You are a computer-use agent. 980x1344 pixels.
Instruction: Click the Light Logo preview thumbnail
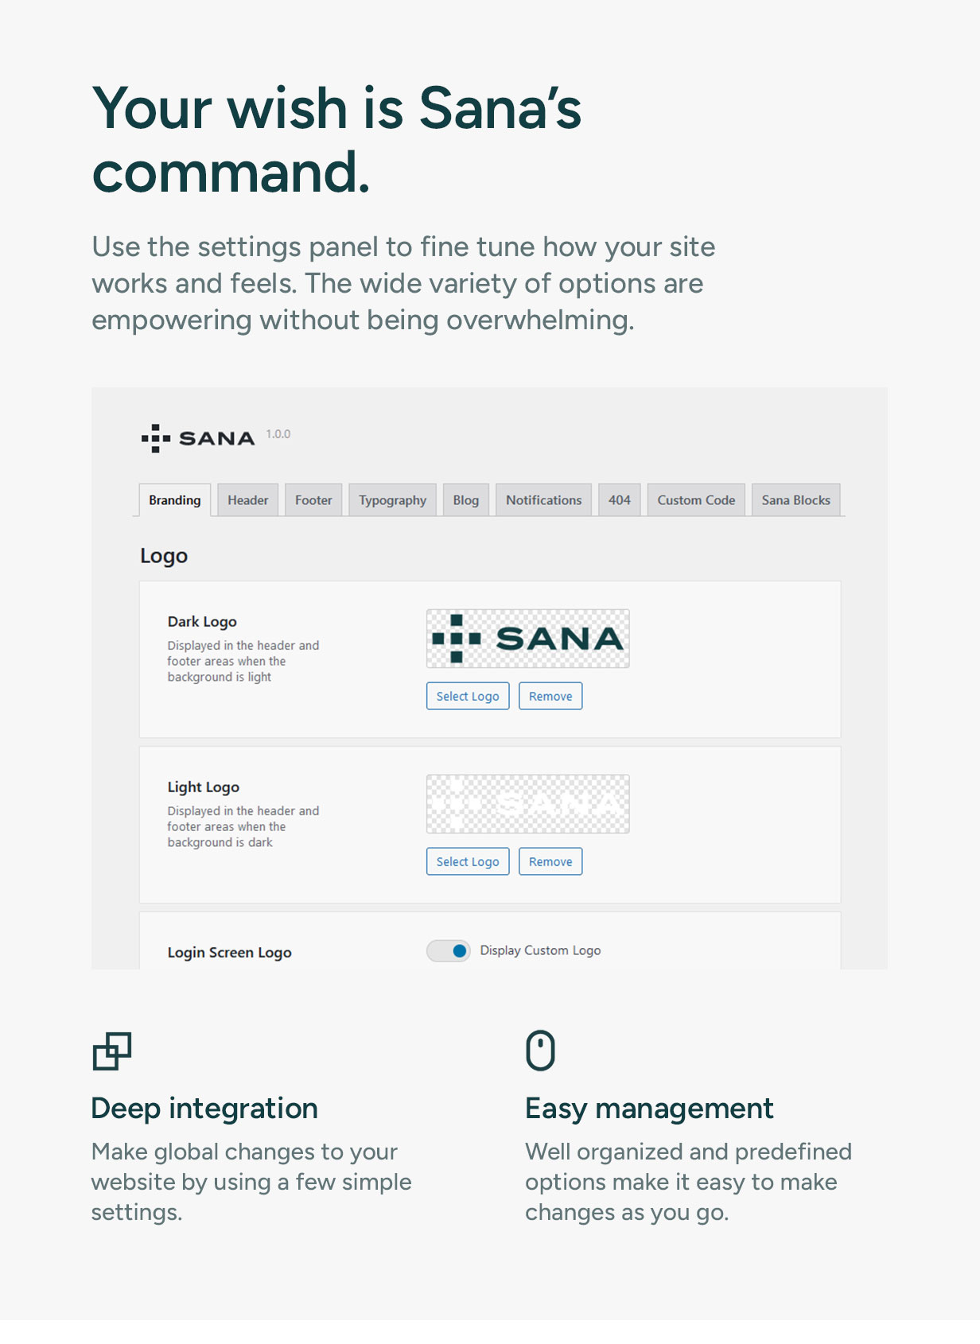[x=527, y=804]
